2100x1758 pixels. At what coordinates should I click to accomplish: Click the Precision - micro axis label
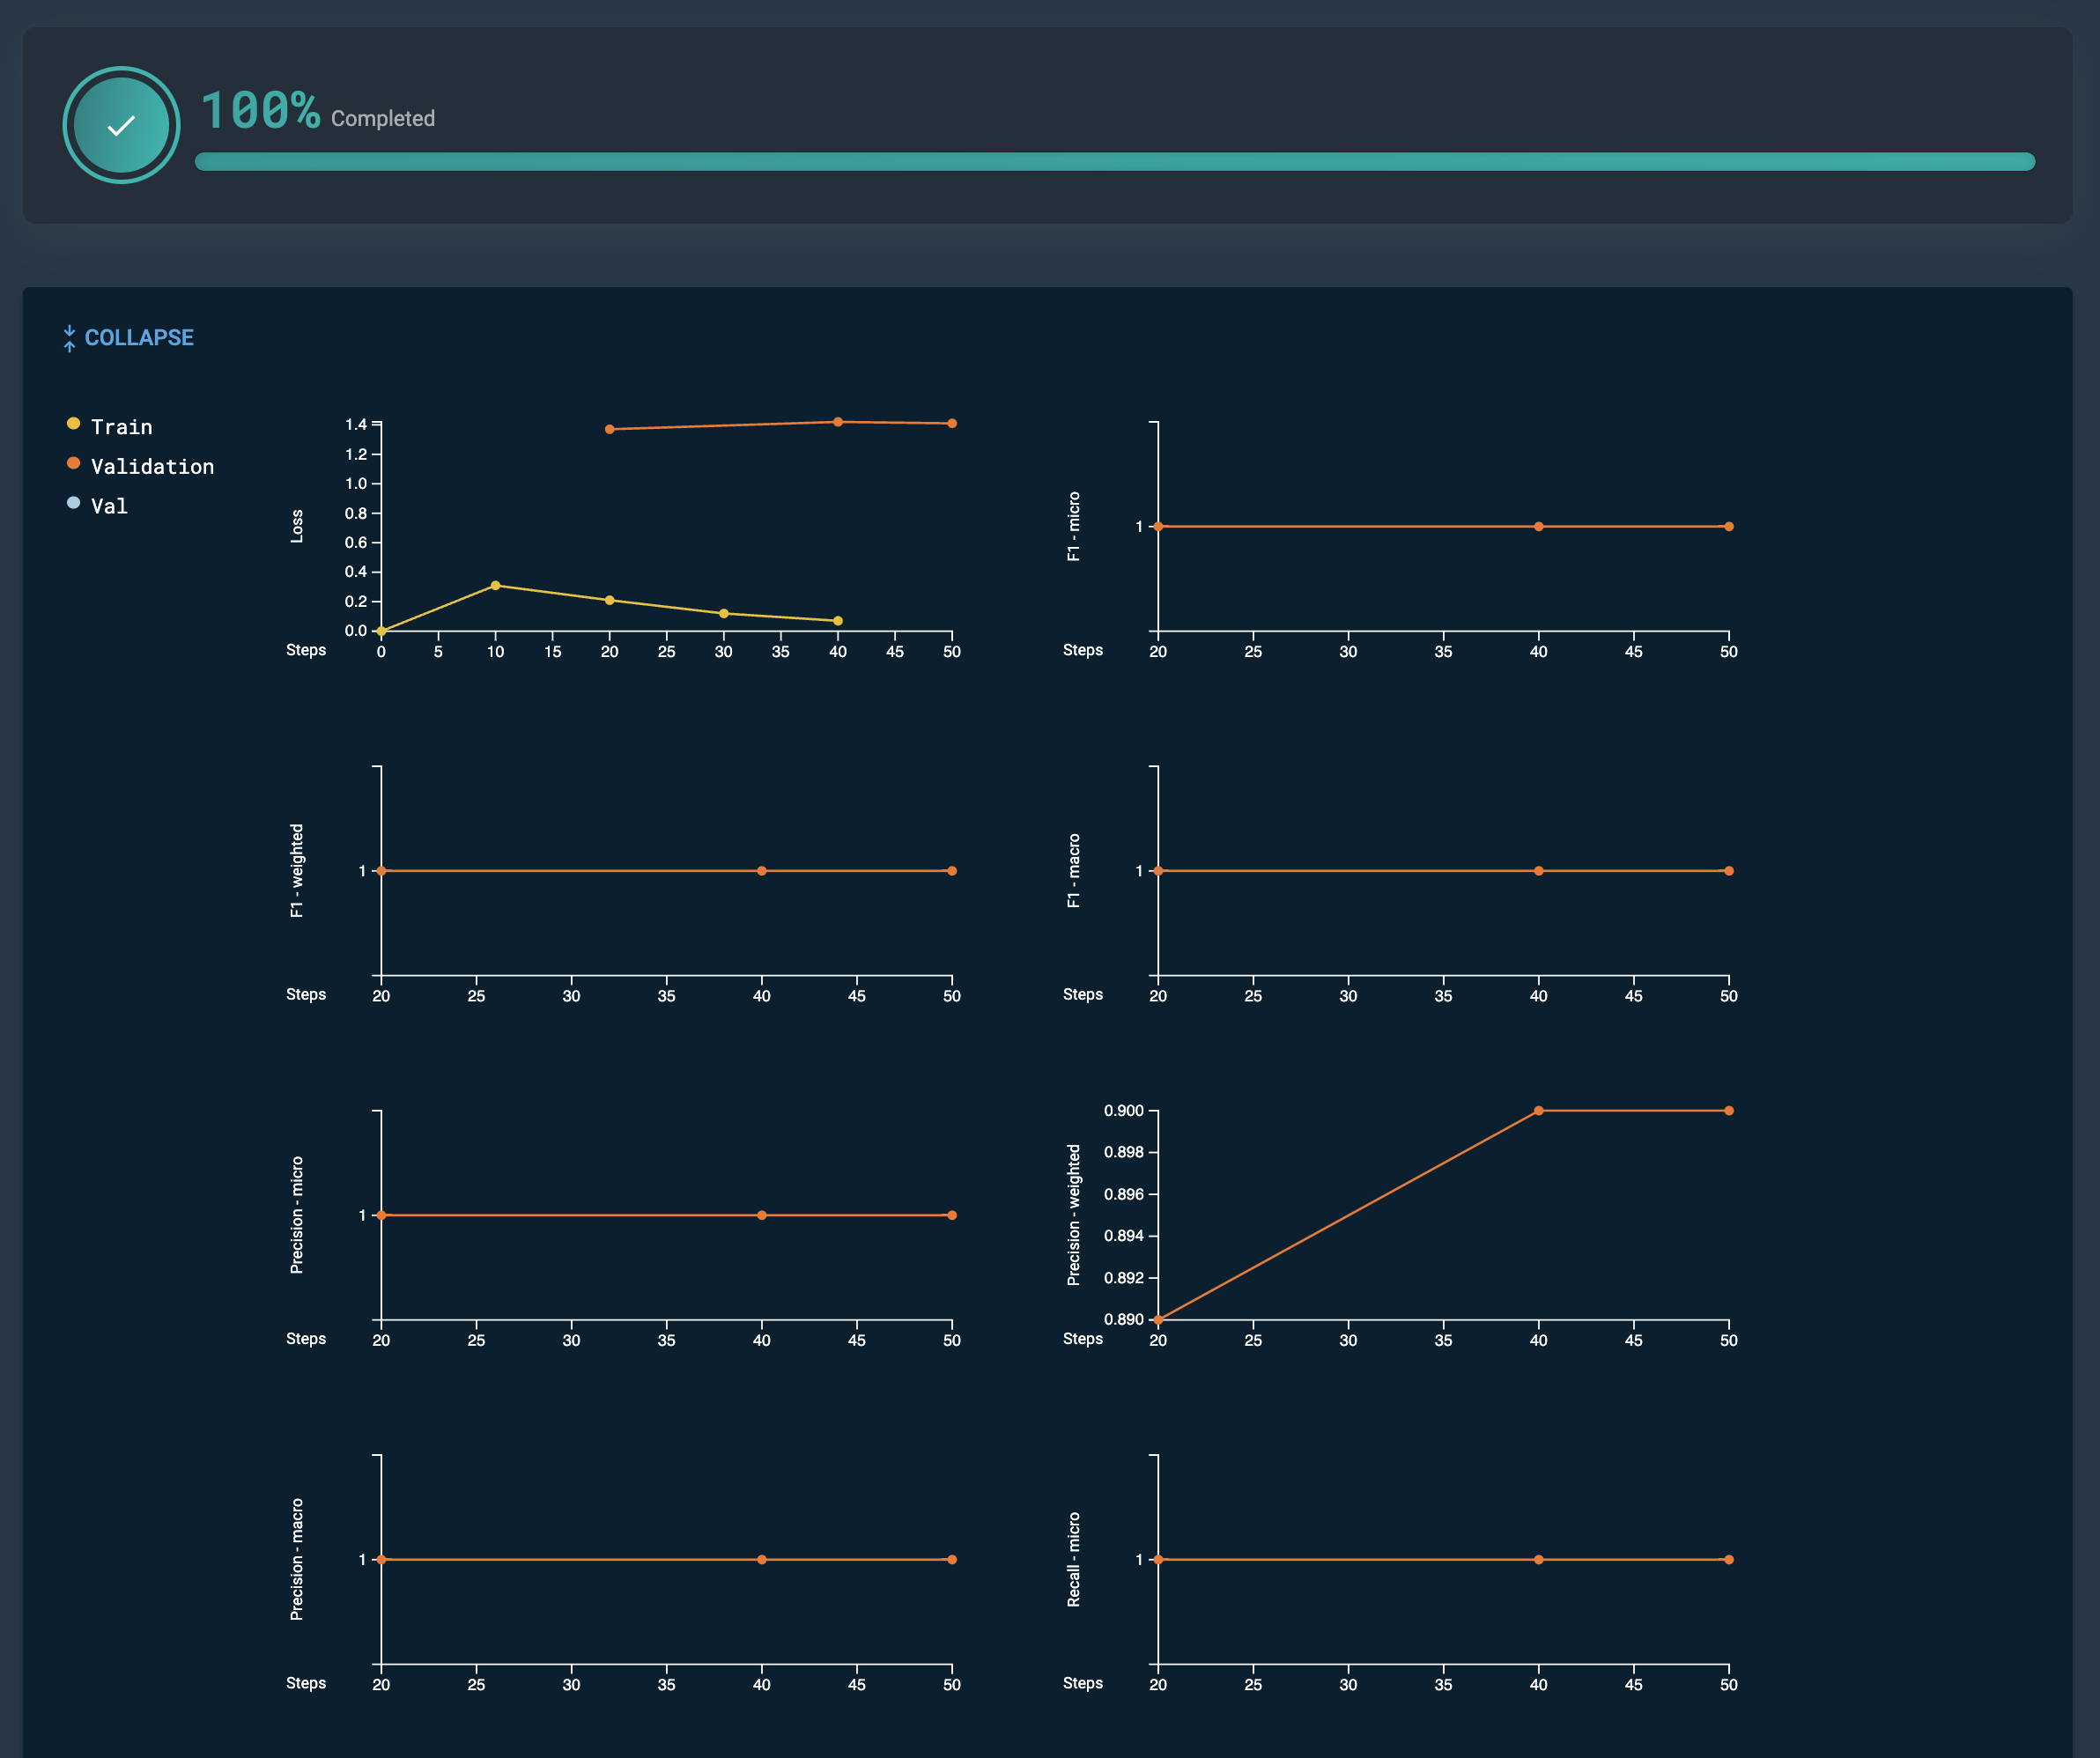point(297,1215)
